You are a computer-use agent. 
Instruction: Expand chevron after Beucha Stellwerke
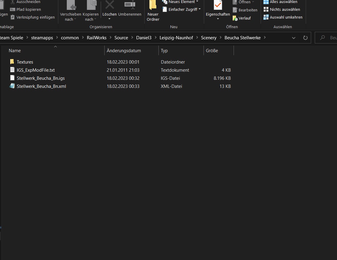point(265,37)
